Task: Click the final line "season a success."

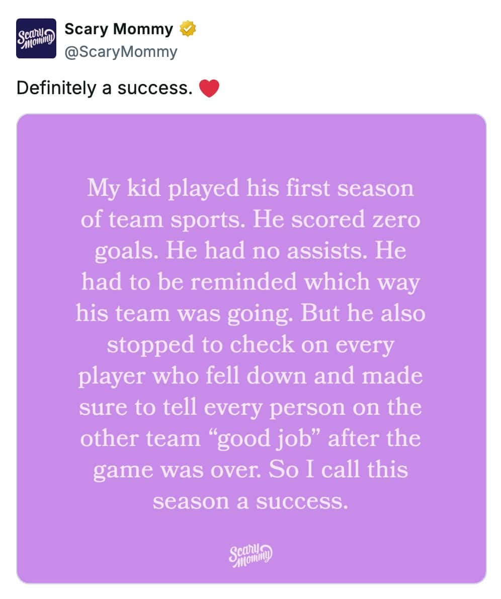Action: click(251, 501)
